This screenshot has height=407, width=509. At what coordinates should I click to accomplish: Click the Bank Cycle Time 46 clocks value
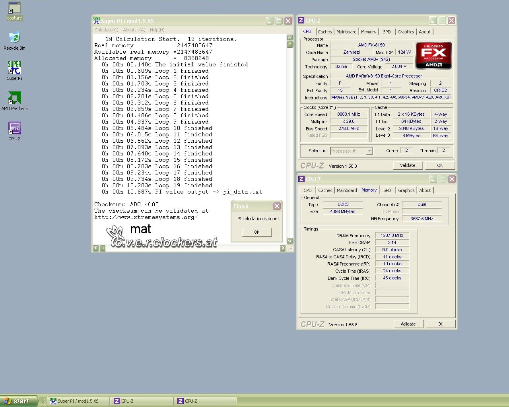[x=392, y=278]
